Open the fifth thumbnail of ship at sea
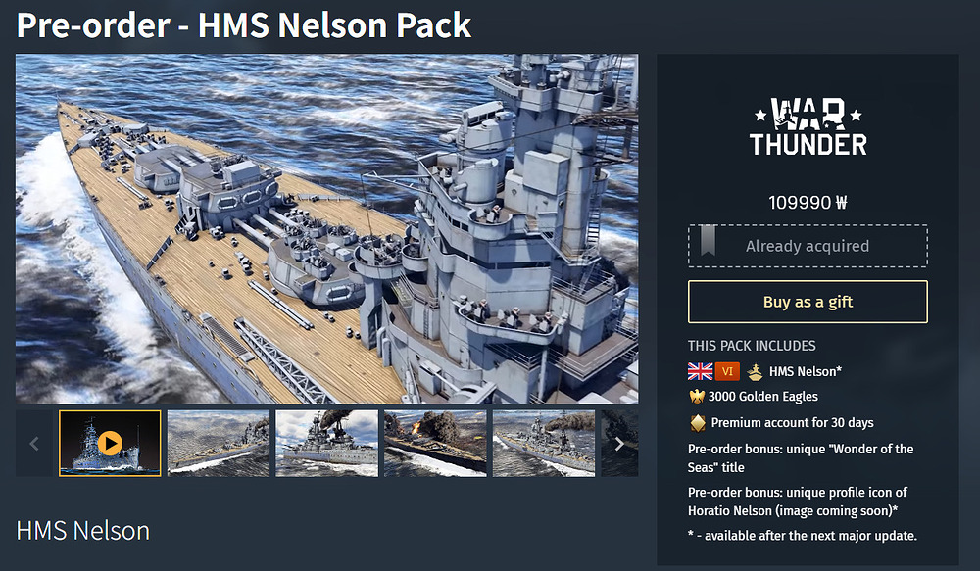Image resolution: width=980 pixels, height=571 pixels. 544,444
